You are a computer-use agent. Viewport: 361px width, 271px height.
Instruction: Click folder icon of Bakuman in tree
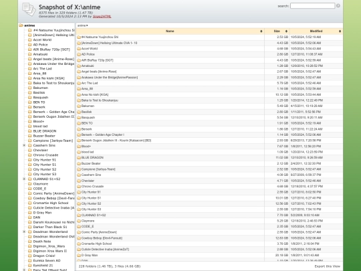point(30,88)
